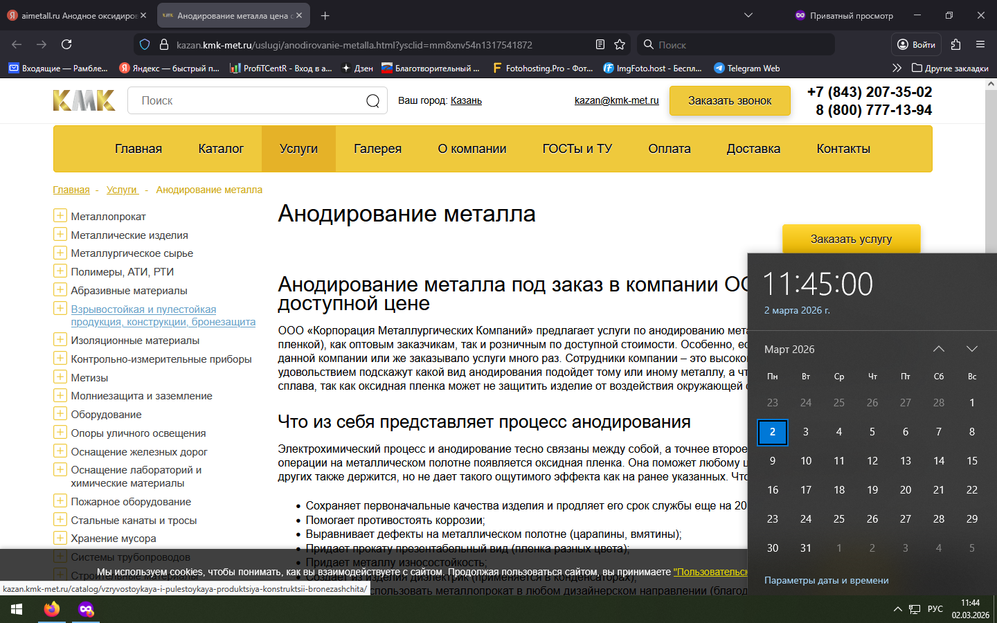
Task: Toggle reader view icon in address bar
Action: [x=600, y=44]
